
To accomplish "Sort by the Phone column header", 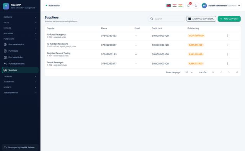I will coord(104,28).
